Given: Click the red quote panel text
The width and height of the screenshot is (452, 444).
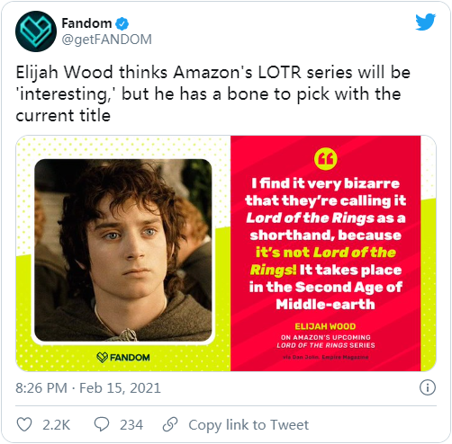Looking at the screenshot, I should point(326,244).
